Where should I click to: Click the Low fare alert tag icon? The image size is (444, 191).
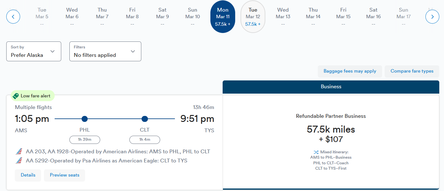pos(15,96)
